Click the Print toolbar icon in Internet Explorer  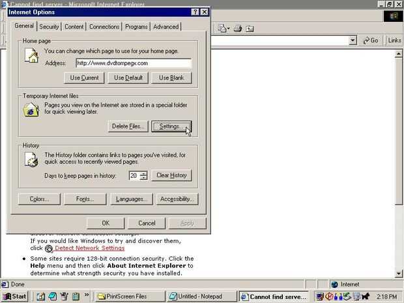pos(238,28)
